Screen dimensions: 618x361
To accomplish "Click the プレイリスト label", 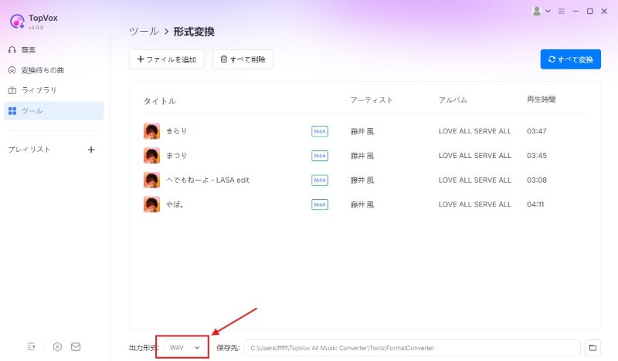I will [x=29, y=150].
